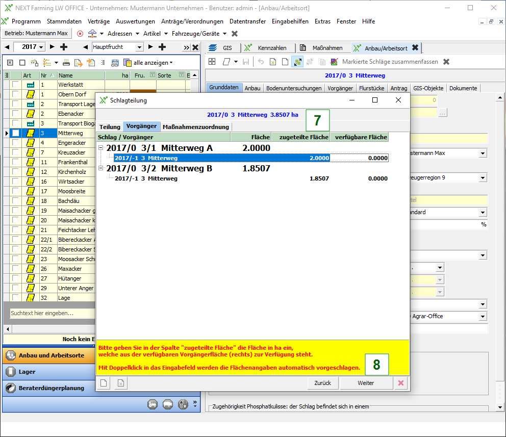
Task: Click the Markierte Schläge zusammenfassen icon
Action: tap(334, 62)
